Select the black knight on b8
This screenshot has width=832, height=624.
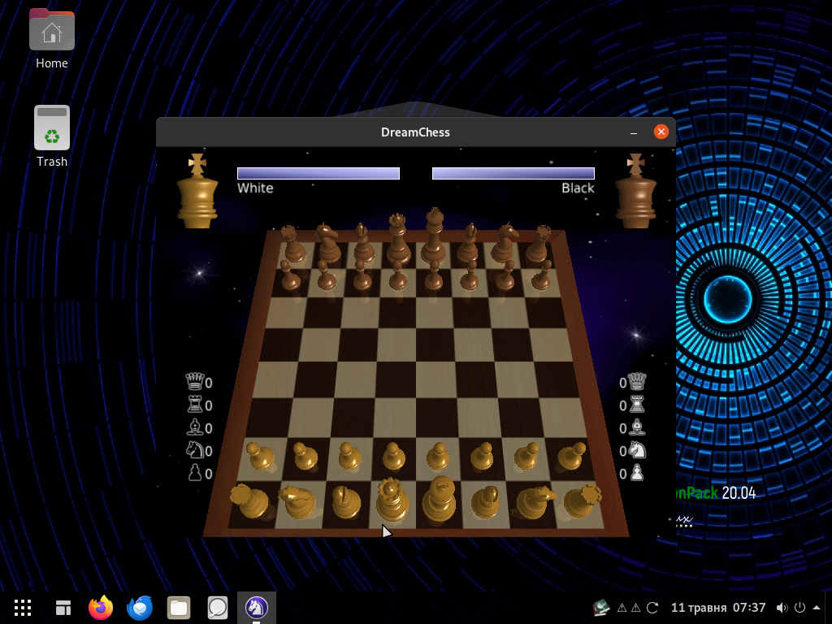pos(328,243)
